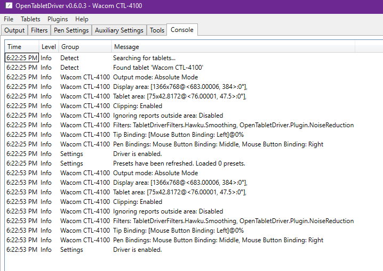The image size is (383, 271).
Task: Open the Help menu
Action: 82,19
